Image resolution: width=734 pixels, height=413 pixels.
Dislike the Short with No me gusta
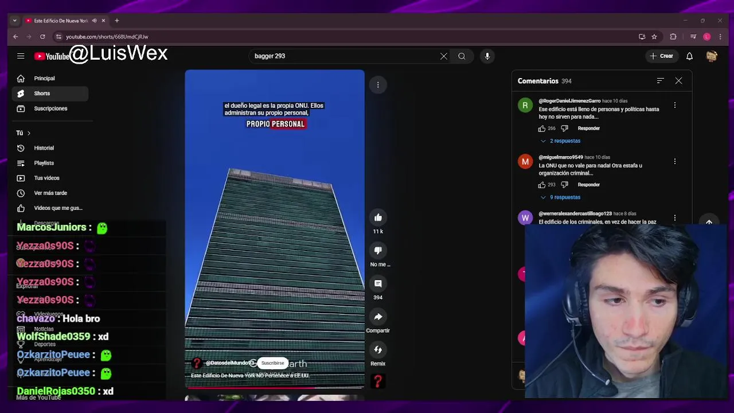point(378,251)
